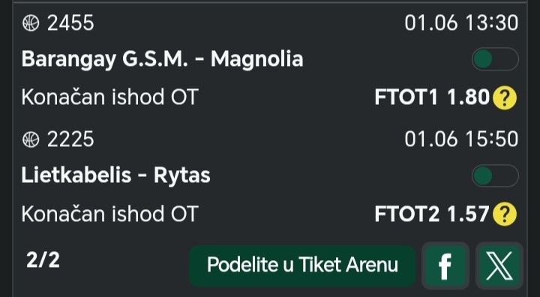540x297 pixels.
Task: Click Podelite u Tiket Arenu button
Action: 302,265
